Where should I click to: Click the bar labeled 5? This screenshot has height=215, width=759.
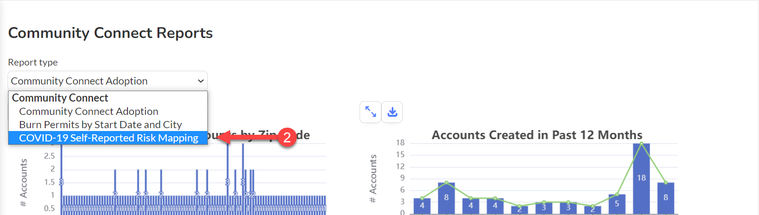617,204
